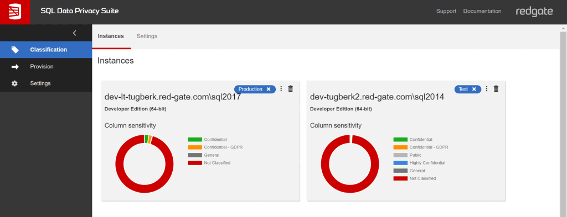Open the dev-tugberk2.red-gate.com\sql2014 instance title

(x=377, y=97)
